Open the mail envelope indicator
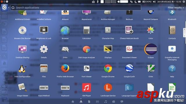The image size is (186, 104). tap(139, 2)
